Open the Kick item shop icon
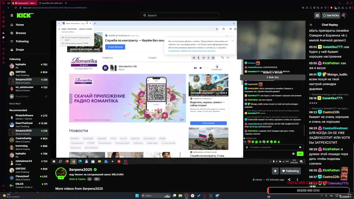The image size is (354, 199). point(317,15)
